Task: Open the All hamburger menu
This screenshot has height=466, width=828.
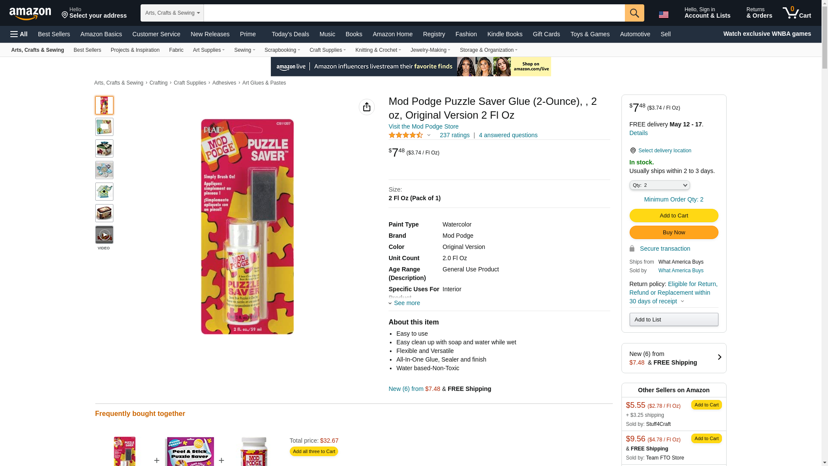Action: tap(19, 34)
